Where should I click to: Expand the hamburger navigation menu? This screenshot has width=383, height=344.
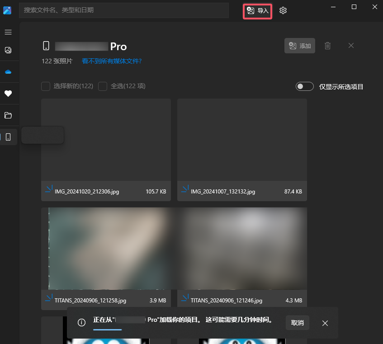click(8, 33)
